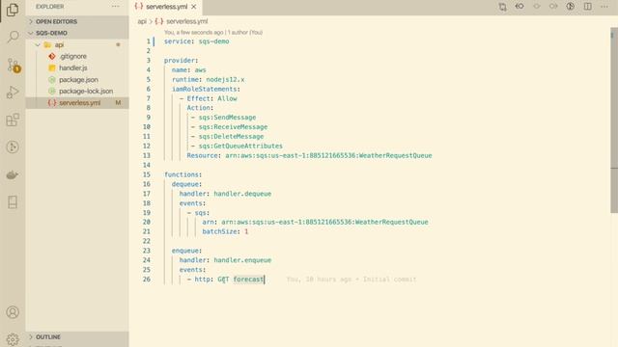
Task: Open the bookmarks book icon in activity bar
Action: coord(13,202)
